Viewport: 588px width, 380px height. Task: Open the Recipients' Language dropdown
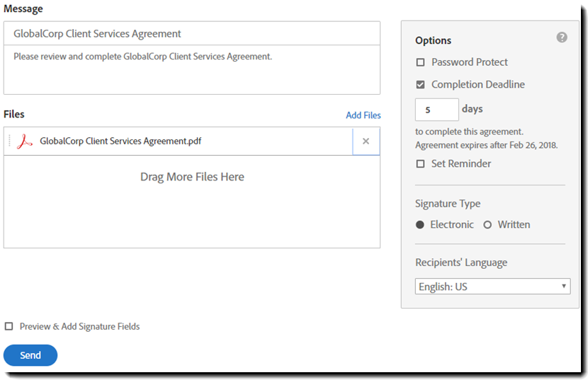pyautogui.click(x=492, y=287)
